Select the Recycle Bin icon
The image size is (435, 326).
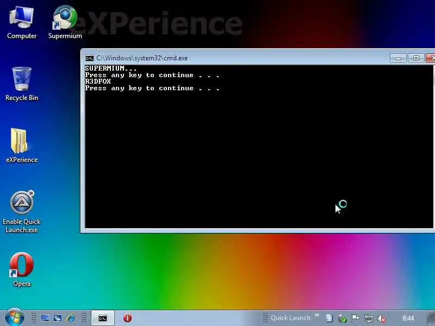coord(22,84)
